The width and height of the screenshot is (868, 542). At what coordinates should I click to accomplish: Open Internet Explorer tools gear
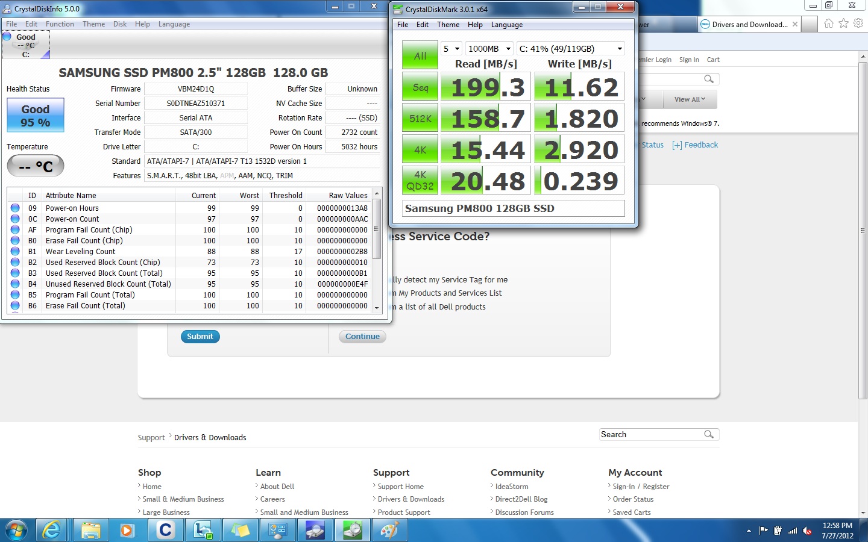[x=858, y=23]
